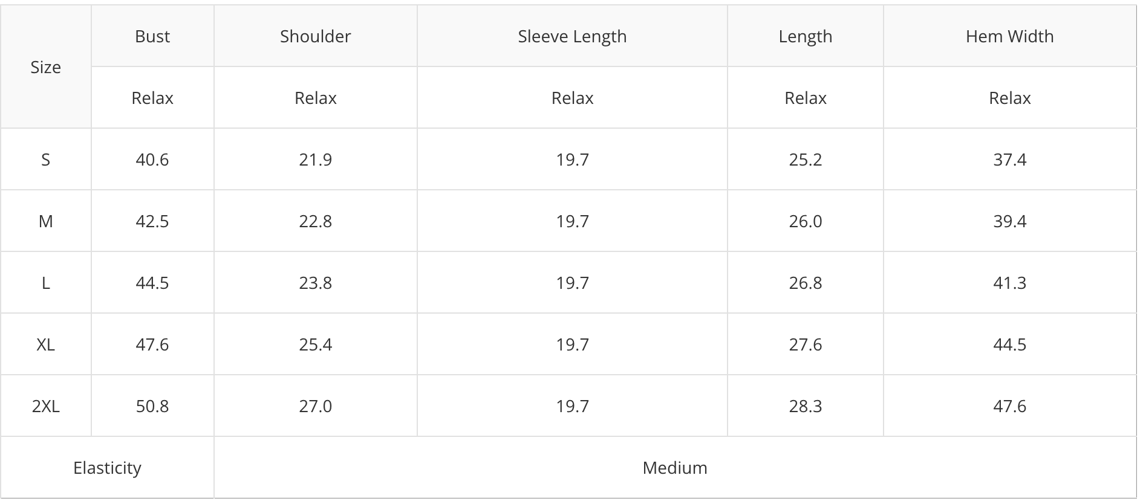Select the S size row label
This screenshot has width=1143, height=504.
[x=45, y=160]
